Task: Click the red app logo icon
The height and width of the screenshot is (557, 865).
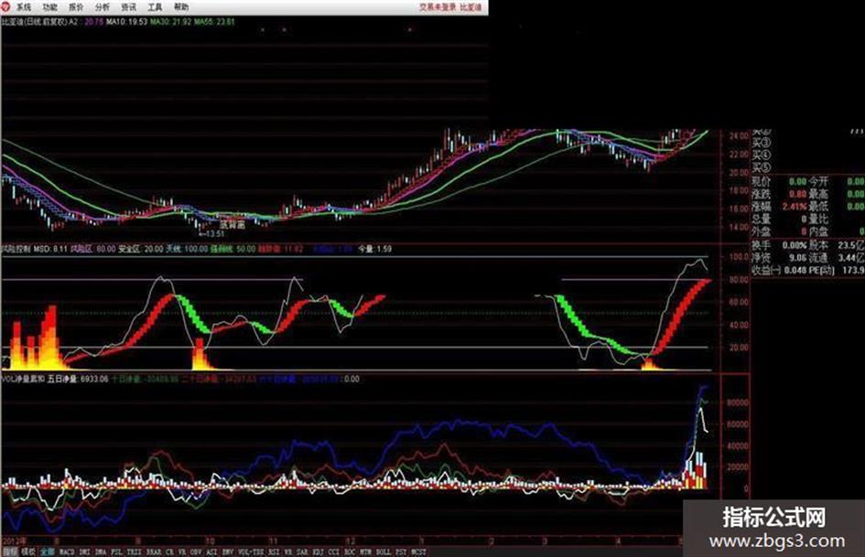Action: [x=6, y=6]
